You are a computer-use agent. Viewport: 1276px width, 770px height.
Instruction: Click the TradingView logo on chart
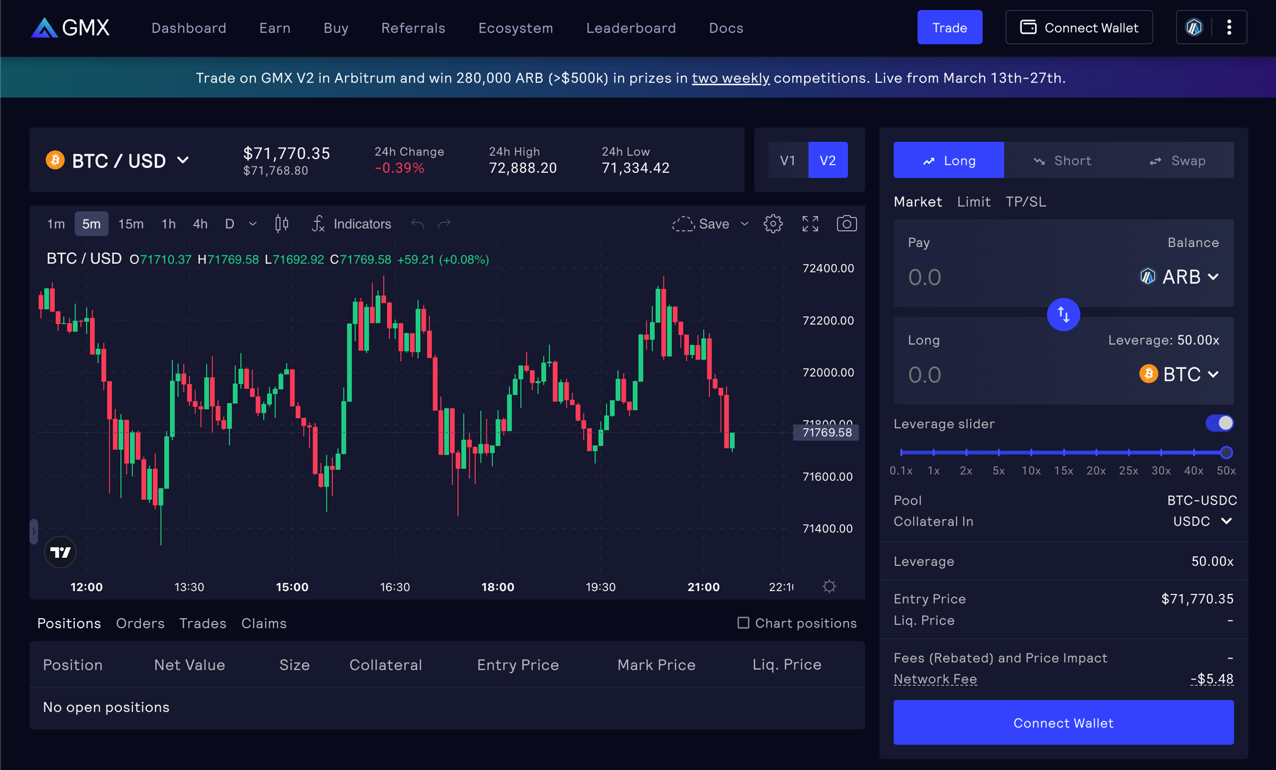click(60, 552)
